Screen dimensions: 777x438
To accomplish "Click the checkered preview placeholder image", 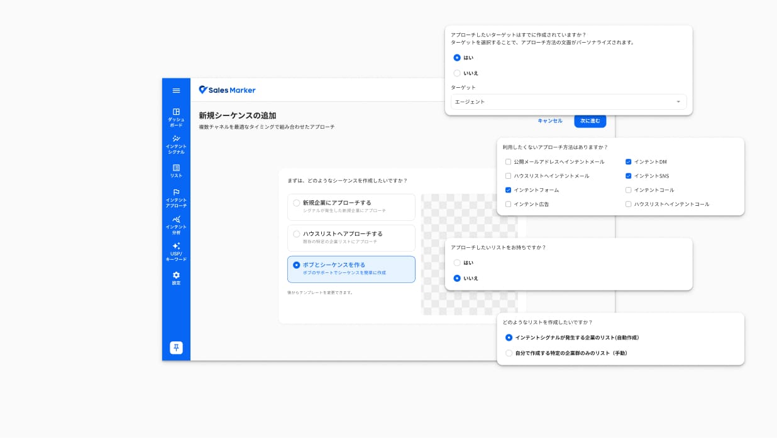I will pyautogui.click(x=469, y=254).
